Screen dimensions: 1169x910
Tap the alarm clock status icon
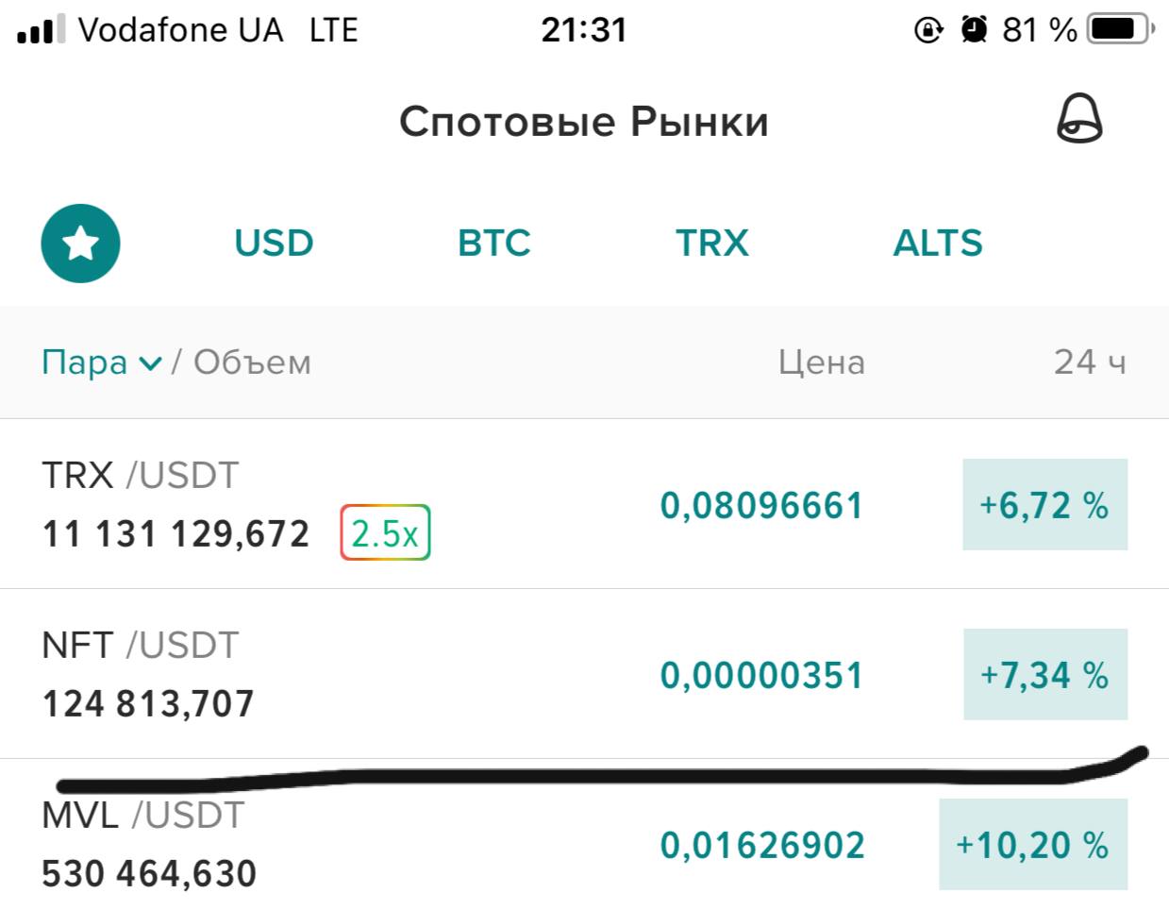click(974, 30)
